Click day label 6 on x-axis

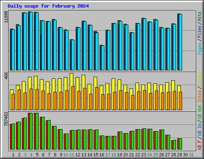click(43, 155)
